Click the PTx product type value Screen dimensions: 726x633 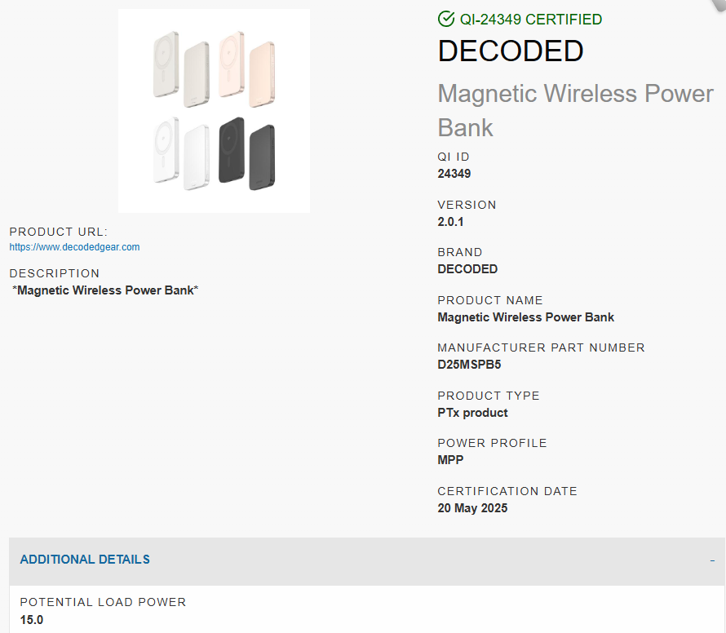point(472,413)
